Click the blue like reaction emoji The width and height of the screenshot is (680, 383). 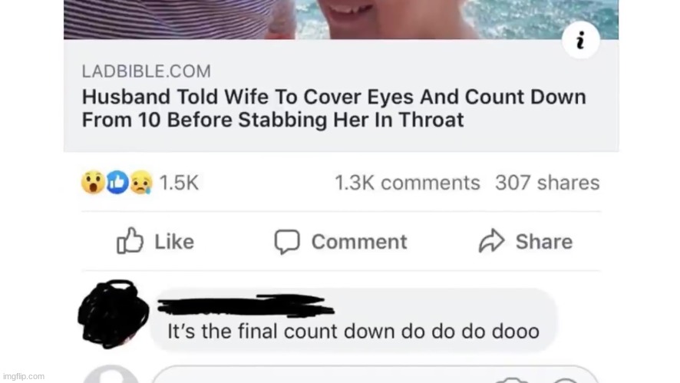coord(117,182)
